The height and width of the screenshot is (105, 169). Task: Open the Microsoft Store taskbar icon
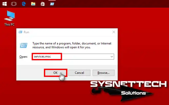(43, 4)
